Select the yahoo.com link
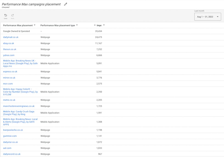This screenshot has height=157, width=224. pyautogui.click(x=9, y=55)
